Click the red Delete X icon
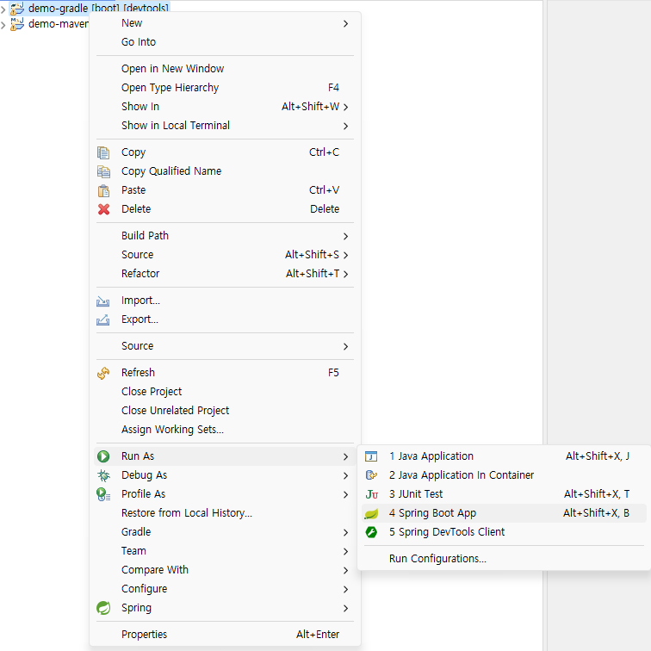The height and width of the screenshot is (651, 651). click(x=104, y=209)
